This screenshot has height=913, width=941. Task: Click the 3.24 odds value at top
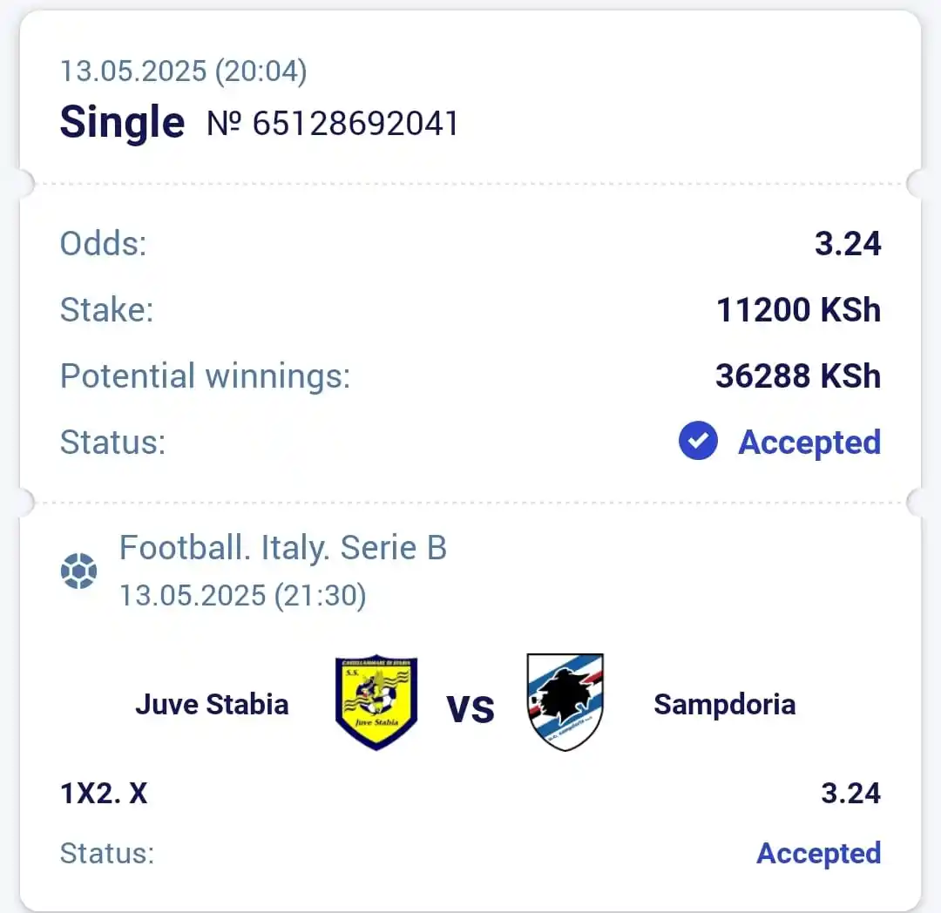pyautogui.click(x=848, y=244)
